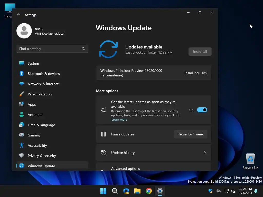The height and width of the screenshot is (197, 263).
Task: Click the Windows Update sync icon in sidebar
Action: coord(22,166)
